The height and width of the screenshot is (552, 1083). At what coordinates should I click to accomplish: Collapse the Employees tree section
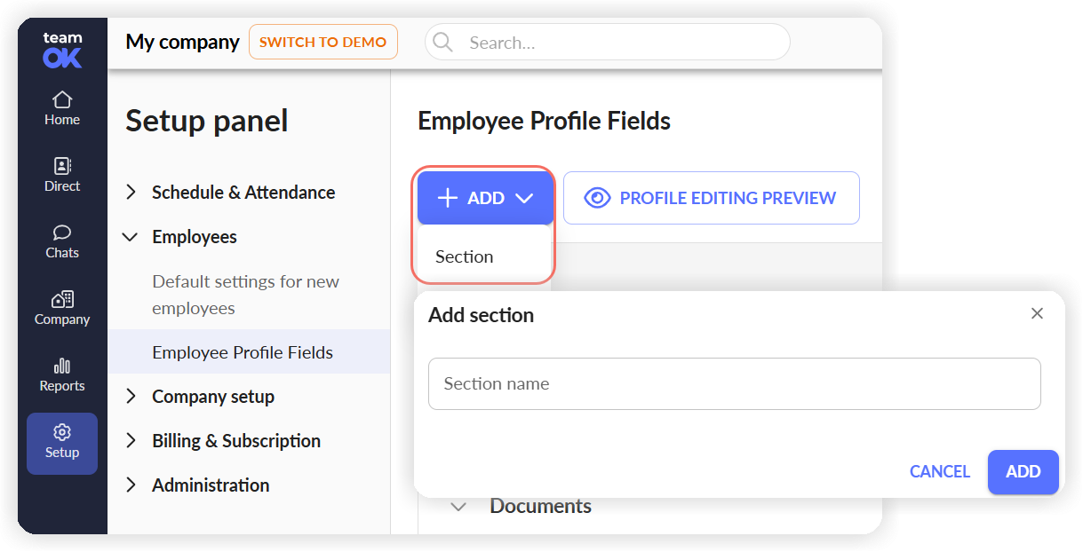point(131,237)
